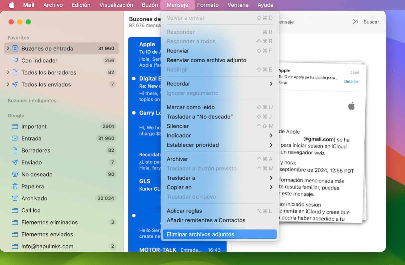Viewport: 405px width, 265px height.
Task: Click the Con indicador flag icon
Action: pos(15,61)
